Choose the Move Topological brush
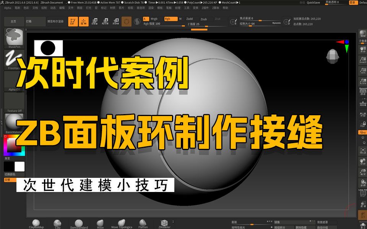This screenshot has height=229, width=367. (x=122, y=223)
